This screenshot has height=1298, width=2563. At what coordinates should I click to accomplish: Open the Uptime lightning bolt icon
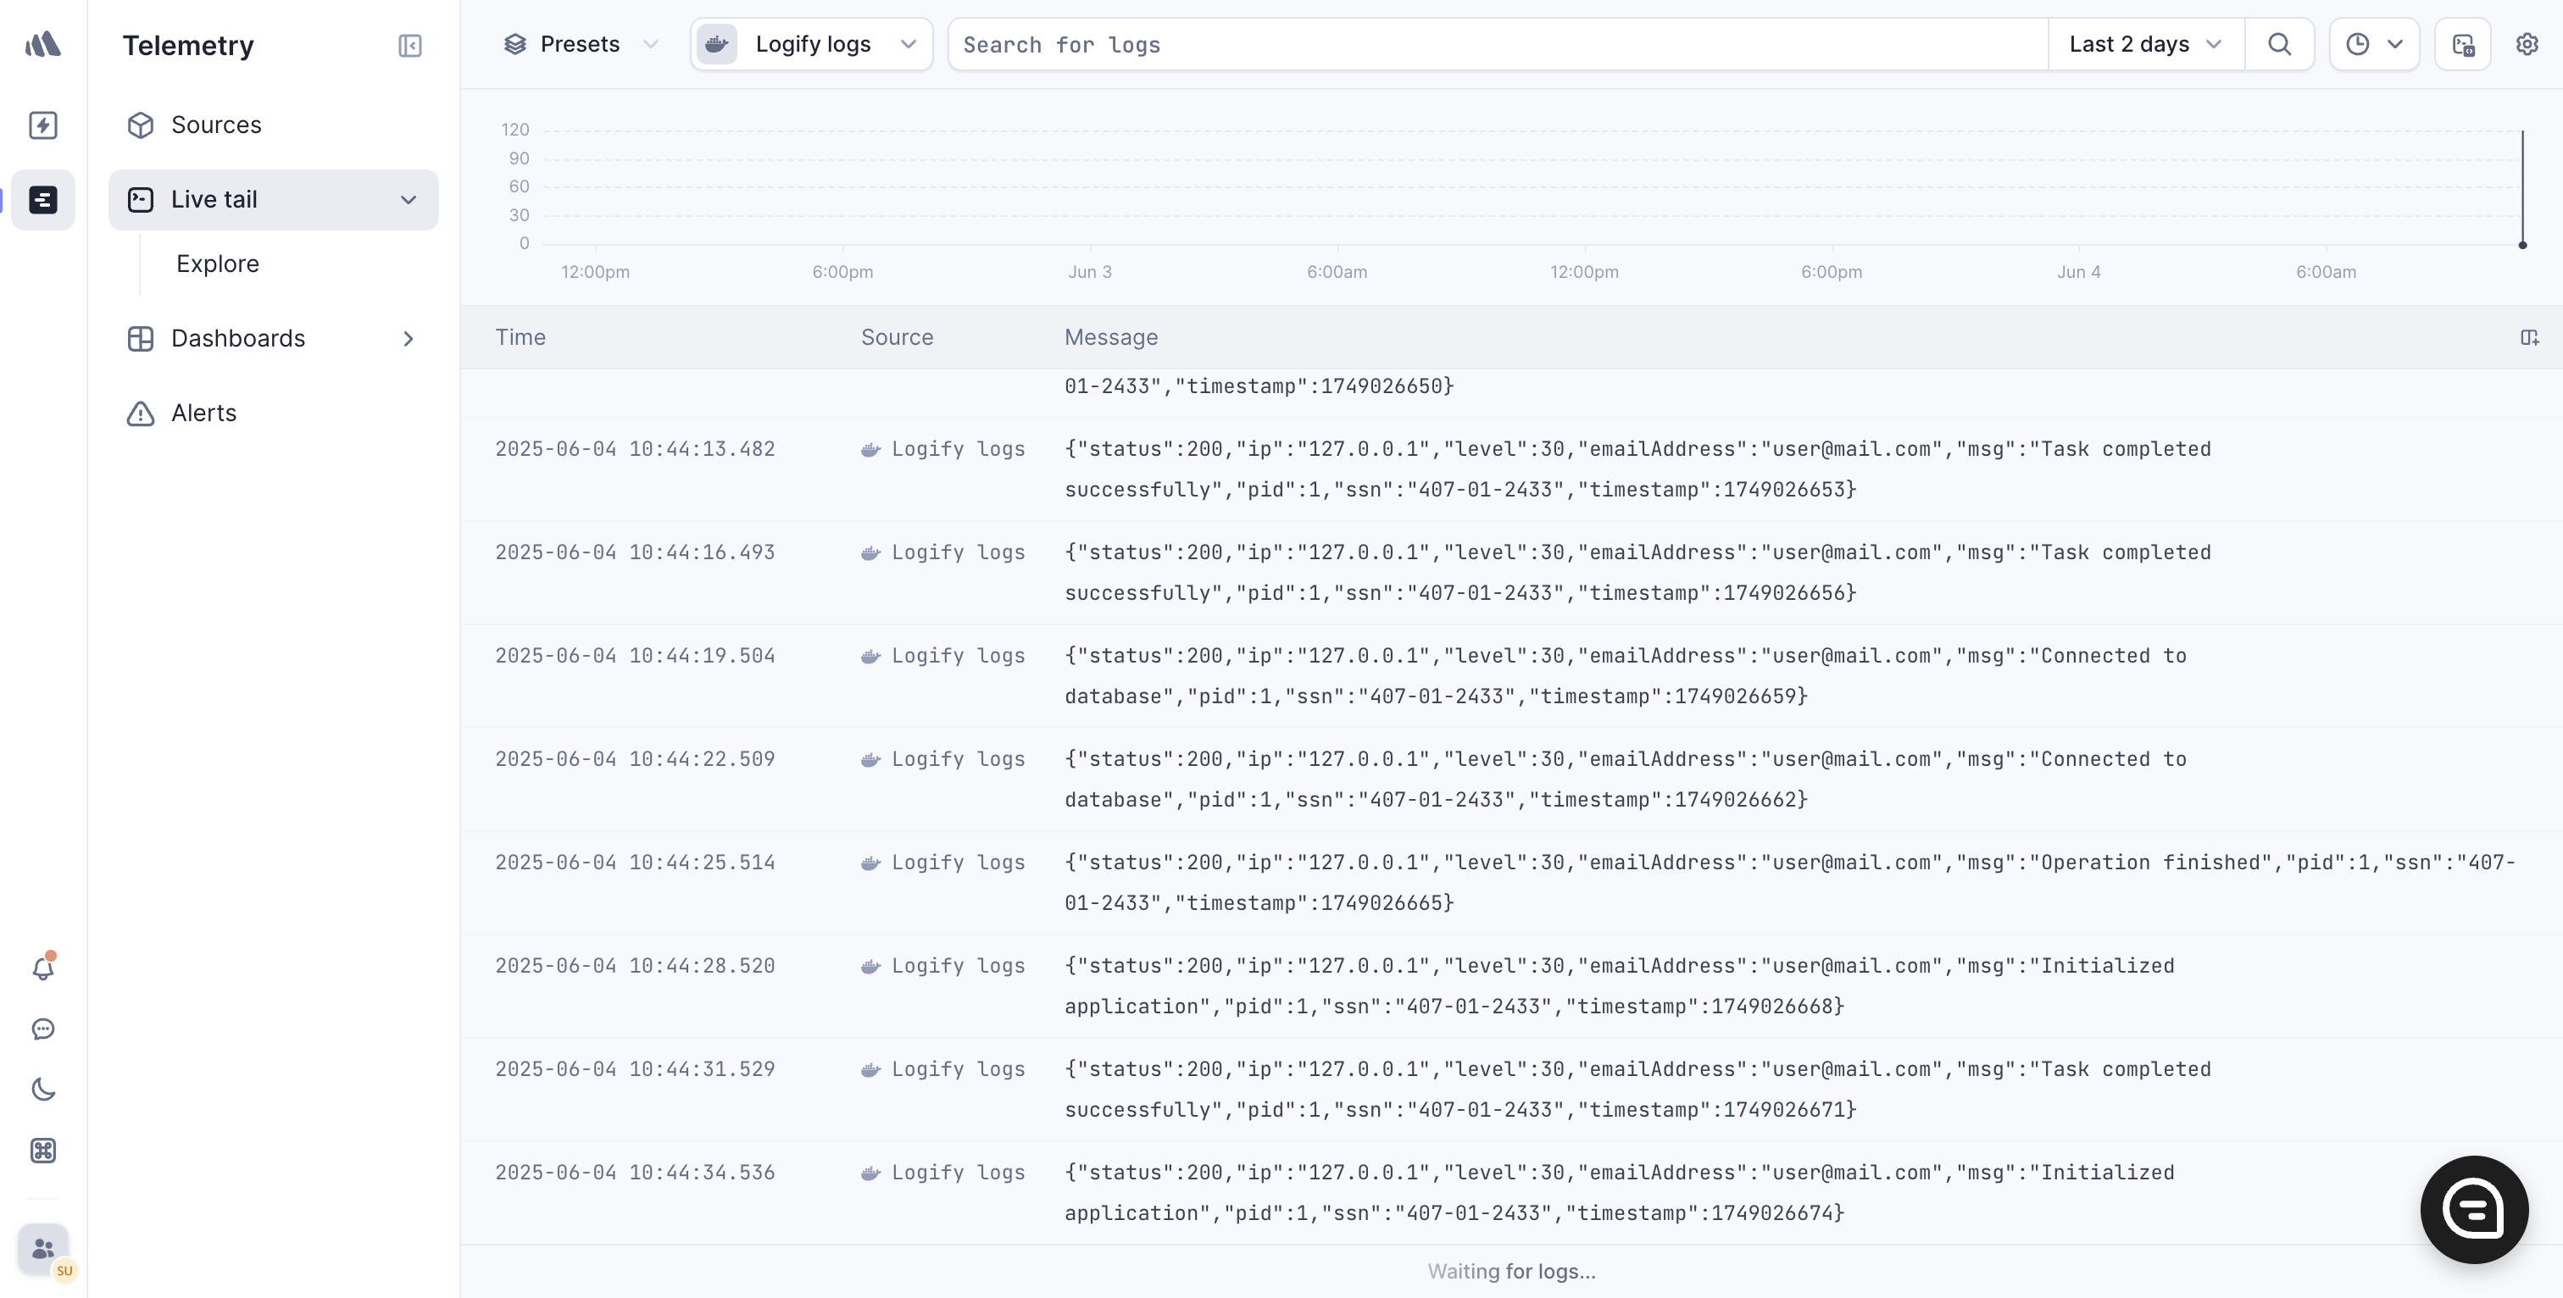click(x=42, y=125)
